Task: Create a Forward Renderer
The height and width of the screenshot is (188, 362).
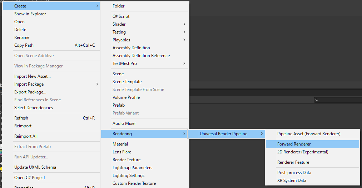Action: [x=312, y=144]
